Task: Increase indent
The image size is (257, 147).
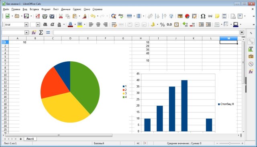Action: [x=201, y=24]
